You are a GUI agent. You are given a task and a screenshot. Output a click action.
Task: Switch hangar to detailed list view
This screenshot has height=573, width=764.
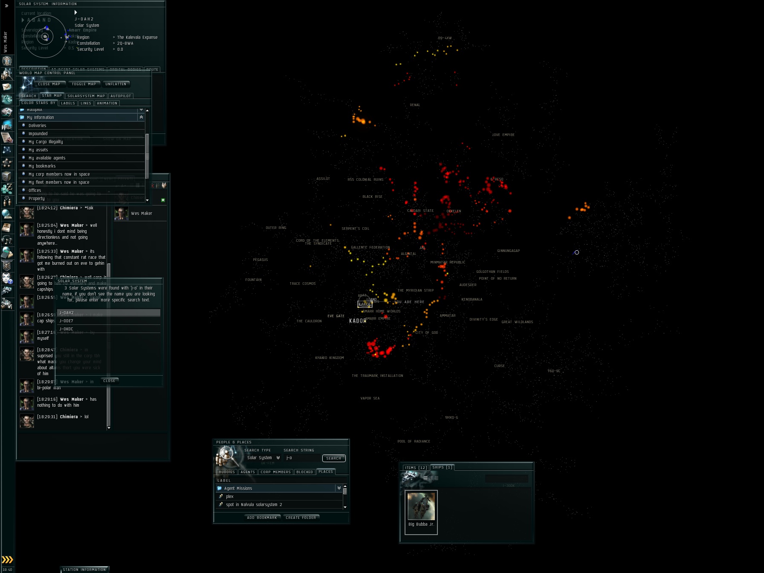431,478
